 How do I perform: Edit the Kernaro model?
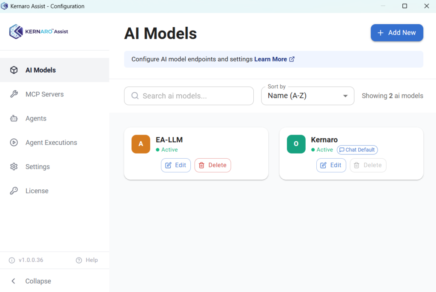(331, 165)
